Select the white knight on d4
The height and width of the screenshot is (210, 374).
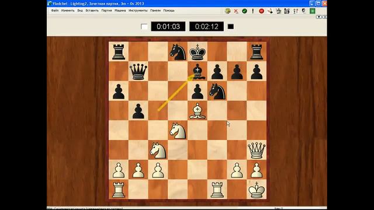(178, 131)
